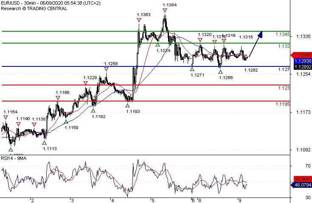This screenshot has height=203, width=312.
Task: Click the green trough marker above 1.1193
Action: (x=127, y=106)
